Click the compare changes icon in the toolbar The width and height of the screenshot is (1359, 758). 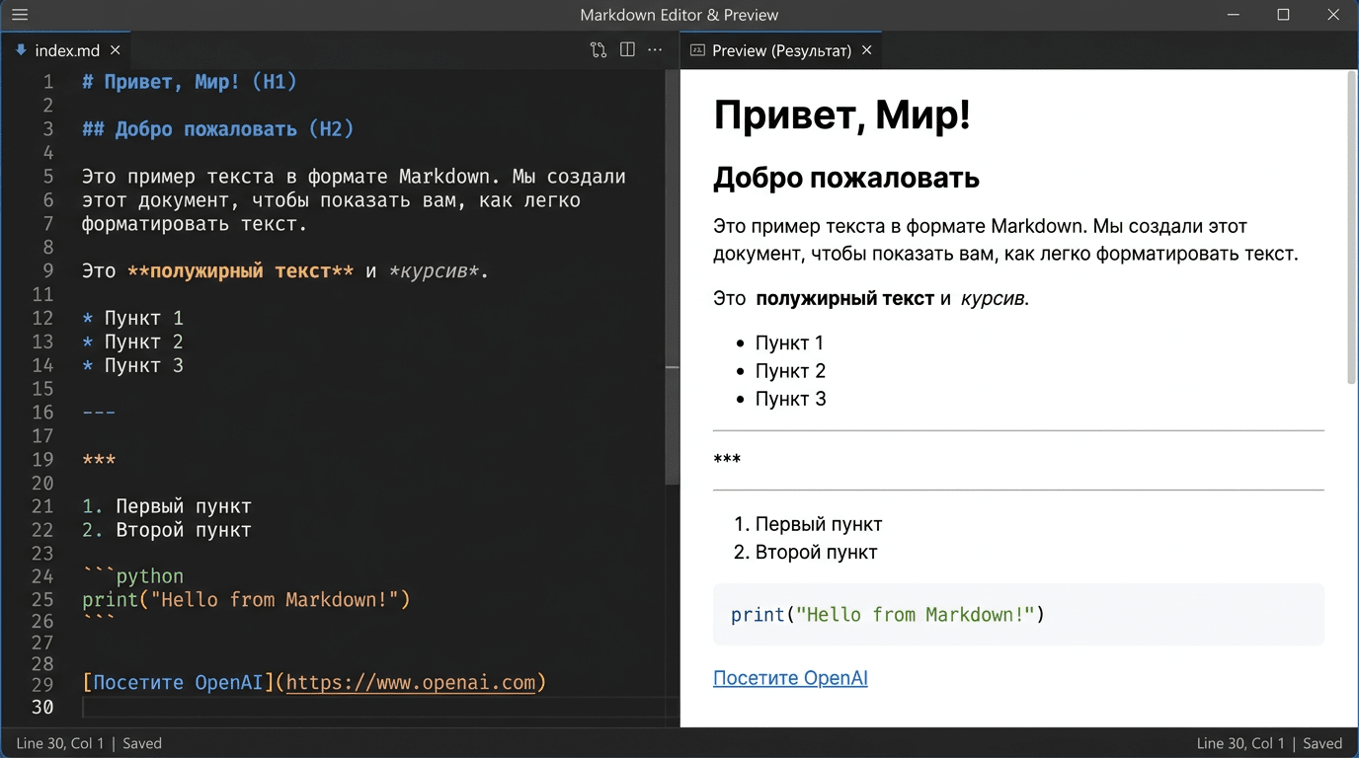pos(599,49)
